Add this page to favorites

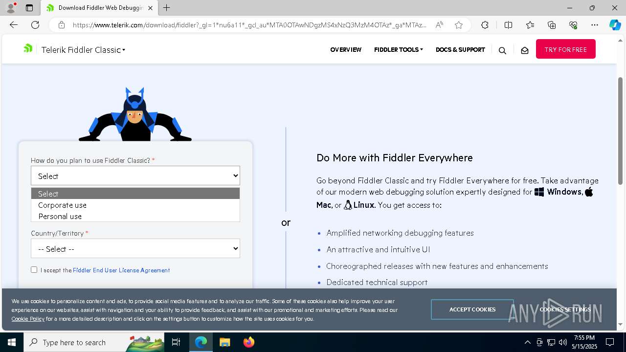[459, 25]
